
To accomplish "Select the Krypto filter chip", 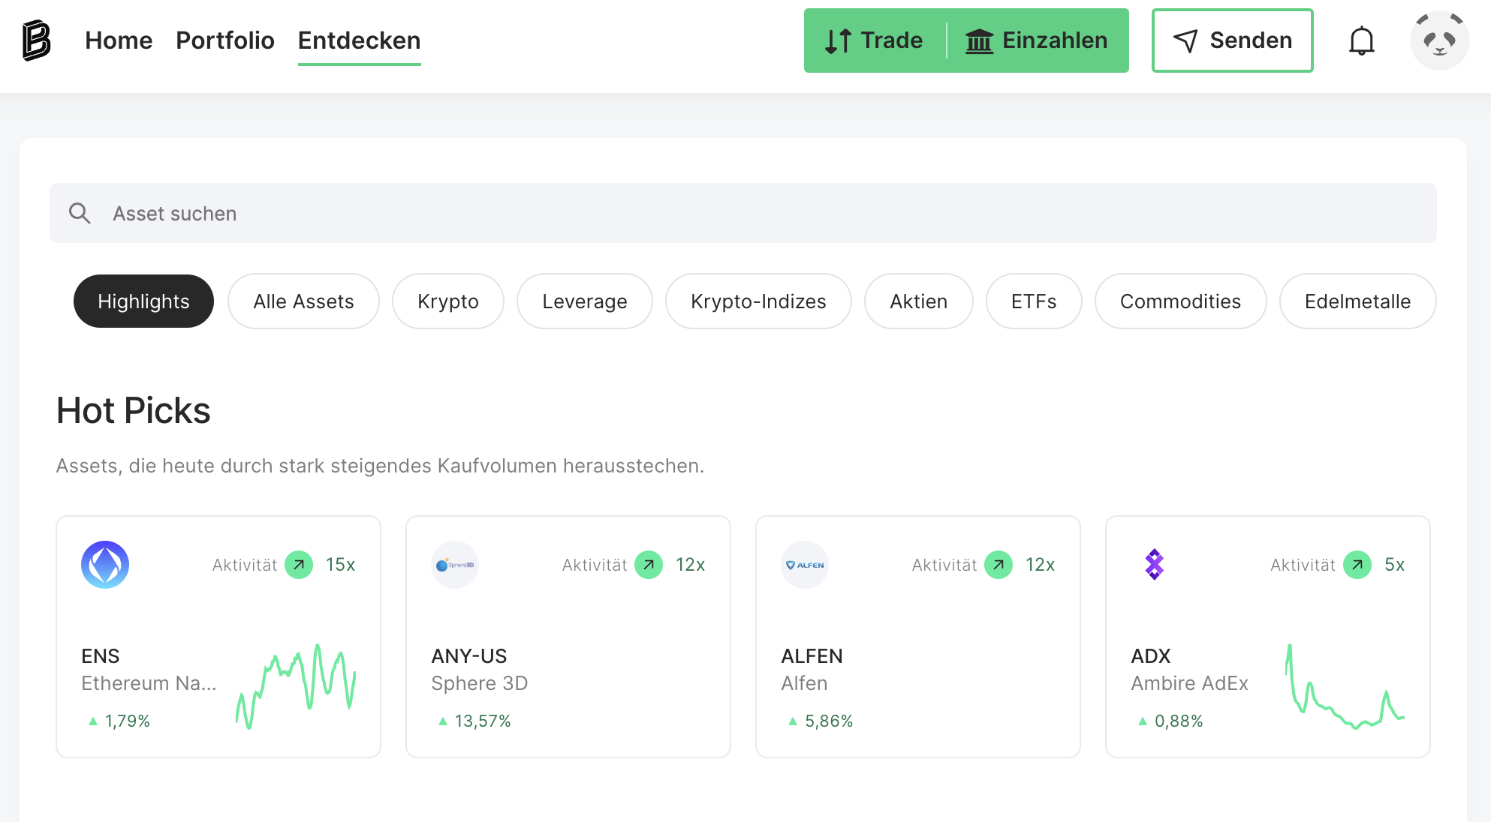I will pyautogui.click(x=447, y=301).
